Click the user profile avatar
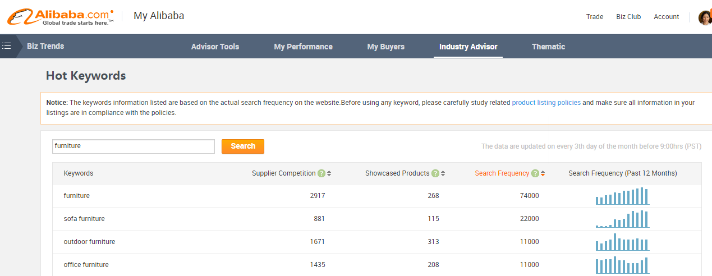 [705, 17]
